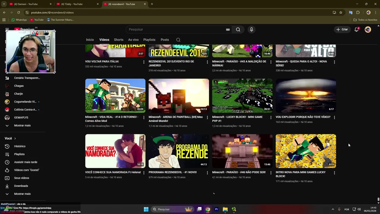Open options for VOU VOLTAR PARA ITÁLIA video
Screen dimensions: 380x214
click(144, 62)
